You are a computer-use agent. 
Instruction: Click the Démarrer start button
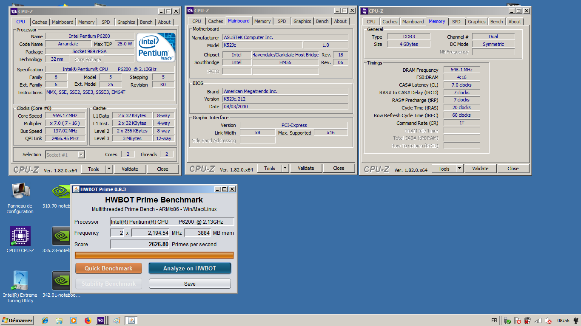pyautogui.click(x=17, y=320)
